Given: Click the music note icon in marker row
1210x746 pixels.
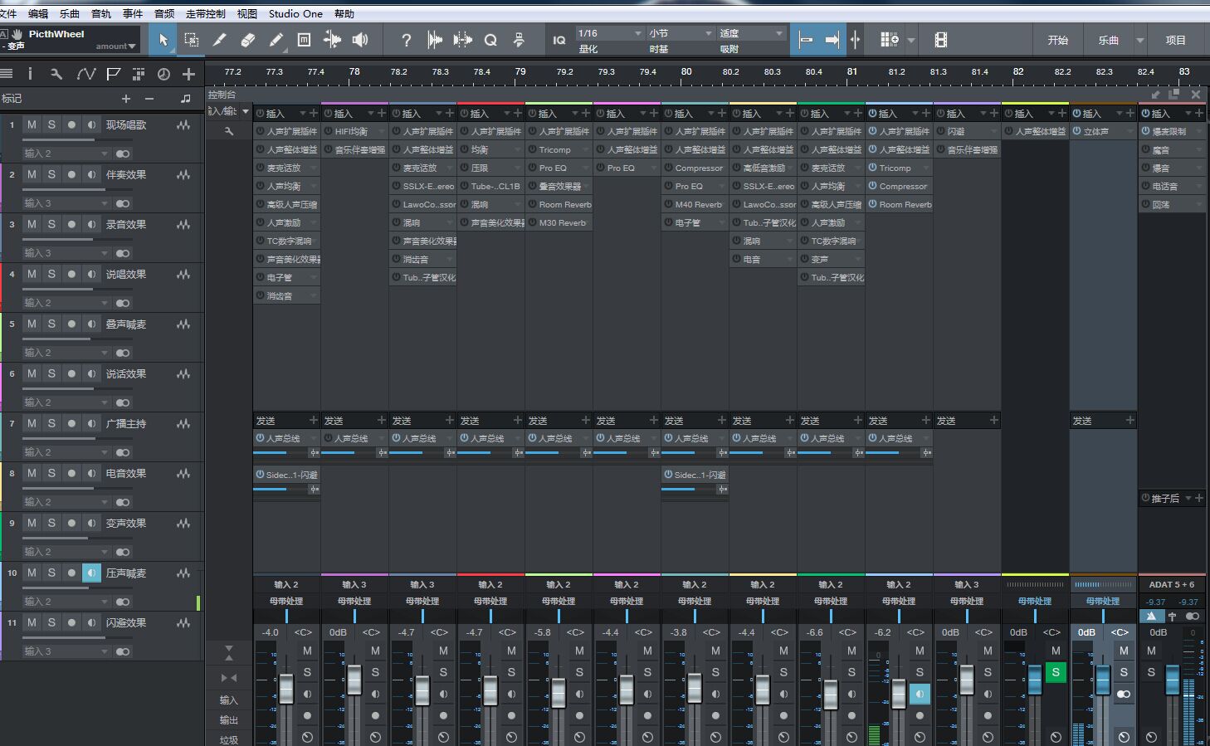Looking at the screenshot, I should pyautogui.click(x=185, y=99).
